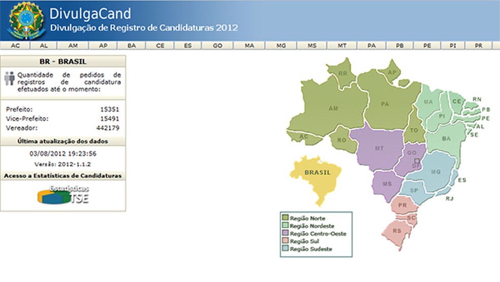Switch to the AM state tab

pyautogui.click(x=73, y=46)
